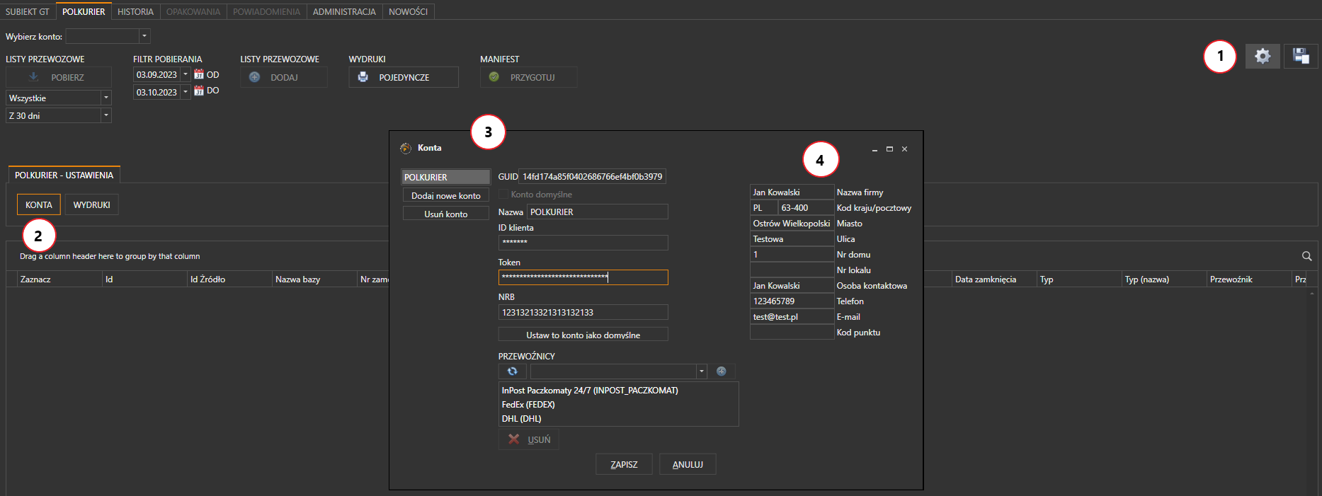Switch to the HISTORIA tab
This screenshot has width=1322, height=496.
(135, 12)
